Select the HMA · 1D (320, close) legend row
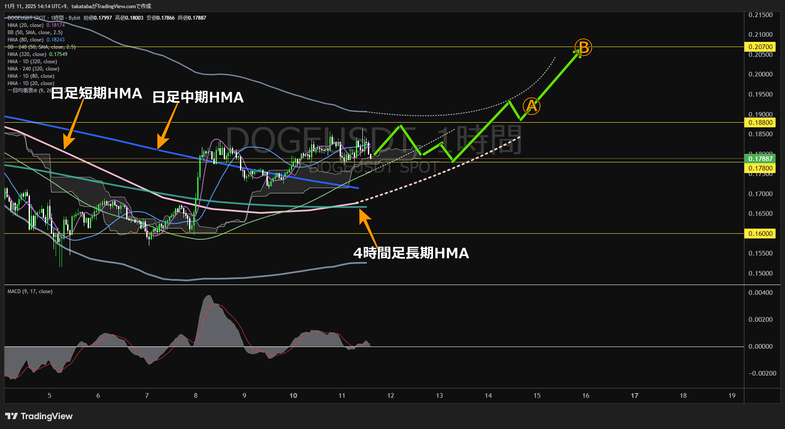Image resolution: width=785 pixels, height=429 pixels. click(x=32, y=62)
